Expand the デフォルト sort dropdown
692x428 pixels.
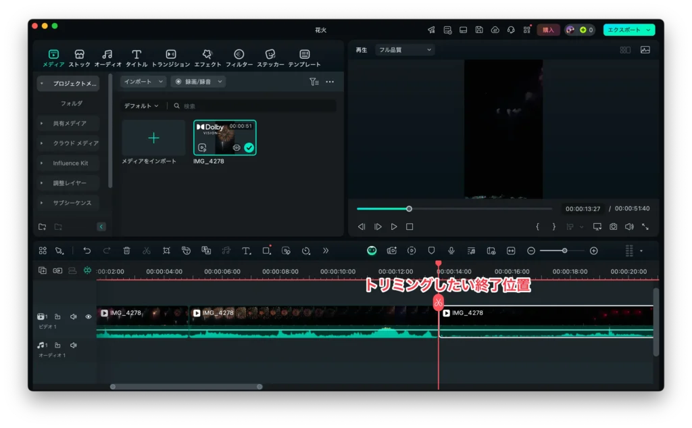pos(141,106)
